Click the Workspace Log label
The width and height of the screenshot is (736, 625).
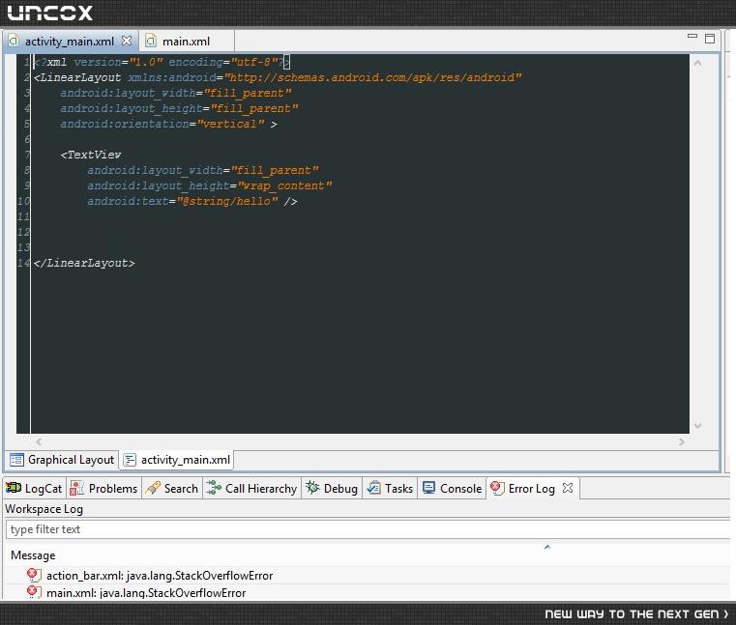tap(44, 509)
